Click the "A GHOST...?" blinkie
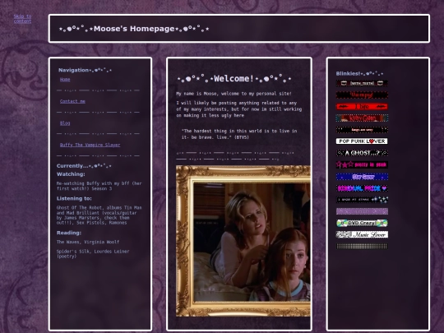This screenshot has width=444, height=333. coord(362,153)
